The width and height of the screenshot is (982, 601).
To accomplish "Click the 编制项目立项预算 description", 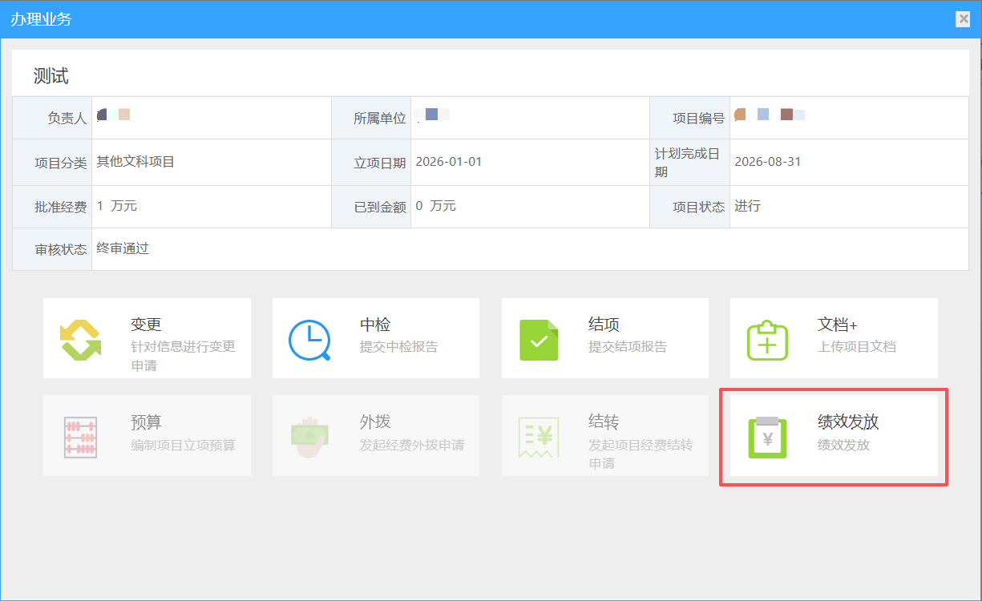I will 183,445.
